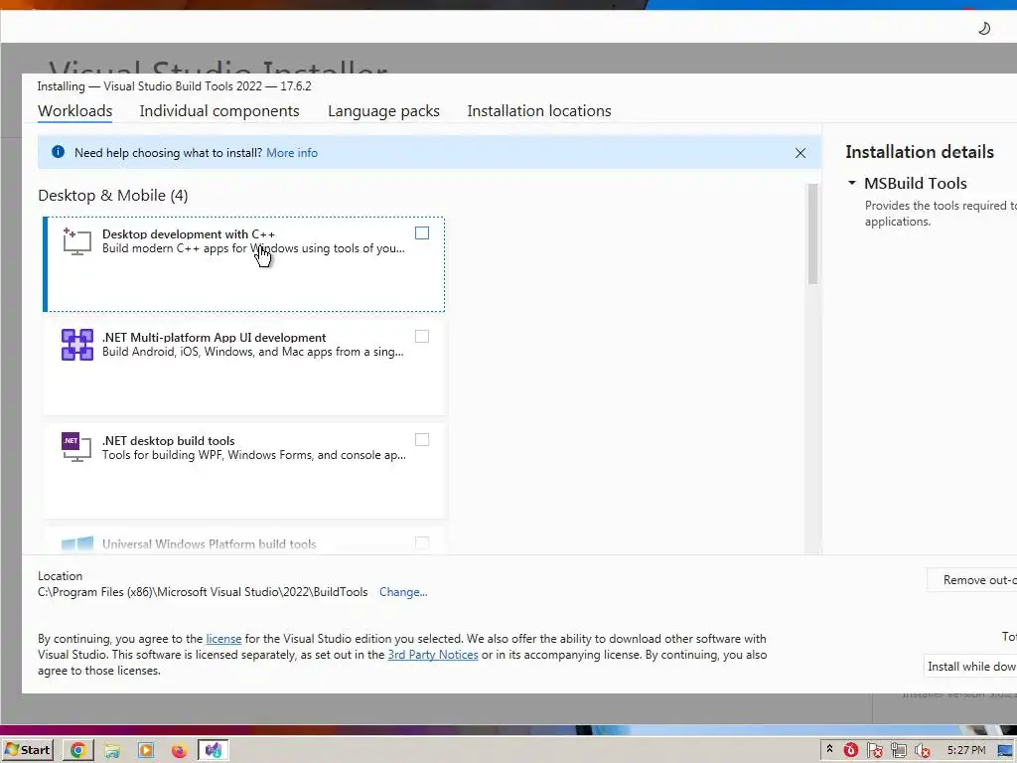Click the .NET Multi-platform App UI icon
Image resolution: width=1017 pixels, height=763 pixels.
[77, 345]
